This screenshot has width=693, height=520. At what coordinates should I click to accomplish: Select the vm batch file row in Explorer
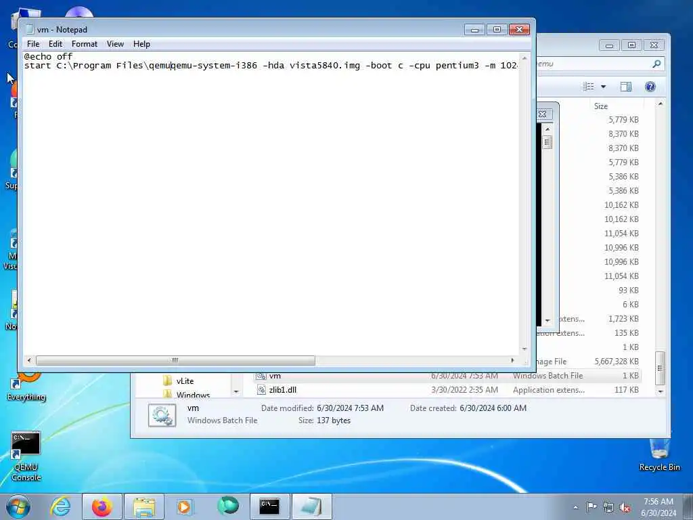pyautogui.click(x=447, y=376)
